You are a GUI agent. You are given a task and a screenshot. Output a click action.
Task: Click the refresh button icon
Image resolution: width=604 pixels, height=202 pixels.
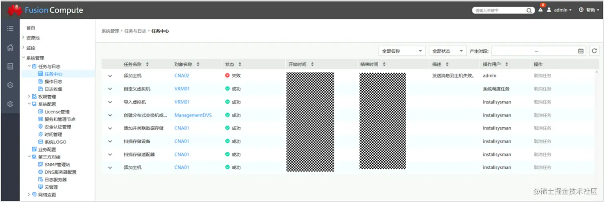pos(594,51)
